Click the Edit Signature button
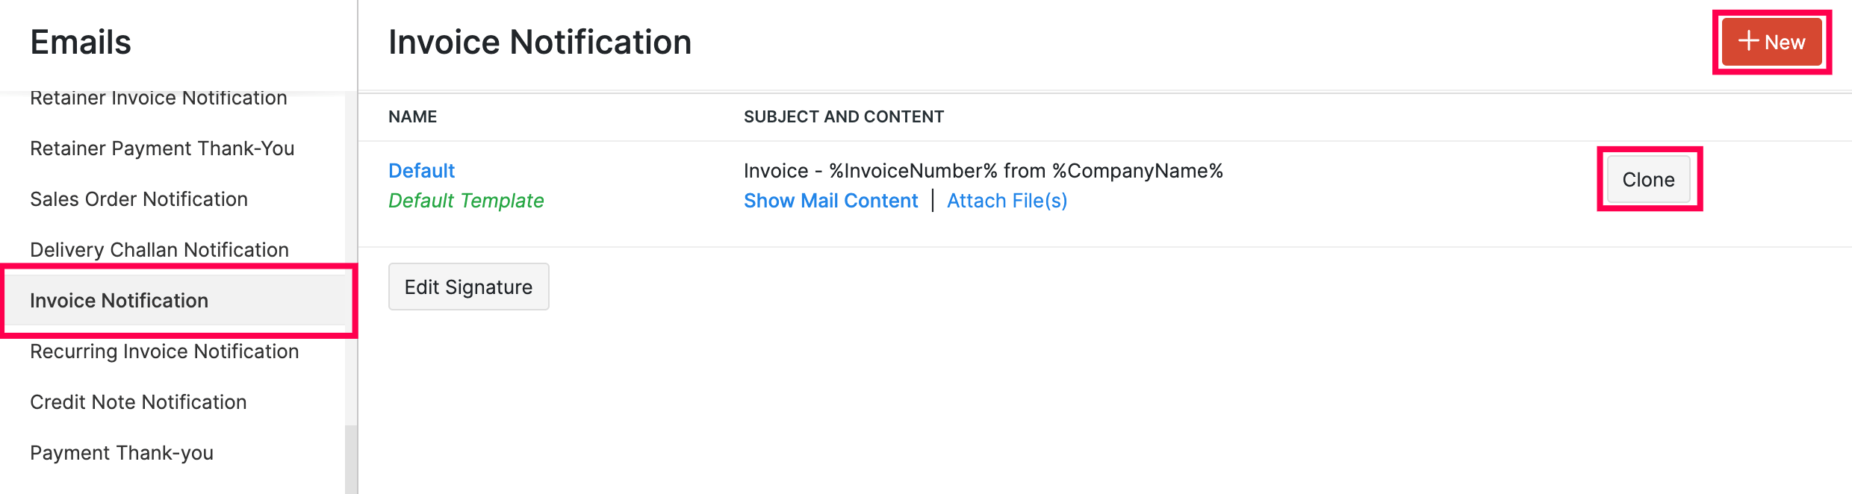This screenshot has width=1852, height=494. [x=468, y=287]
